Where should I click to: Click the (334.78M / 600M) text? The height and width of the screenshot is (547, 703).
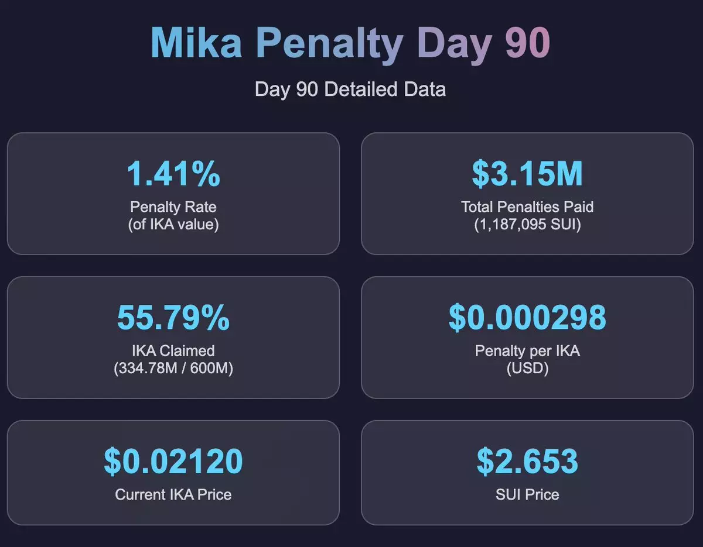pyautogui.click(x=173, y=369)
